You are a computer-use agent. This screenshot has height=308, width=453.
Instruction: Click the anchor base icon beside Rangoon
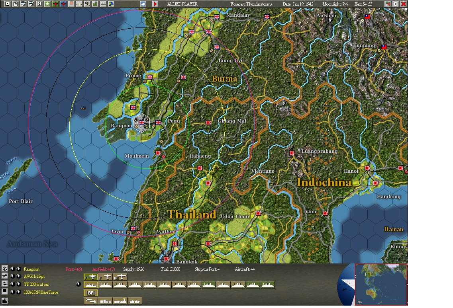[5, 269]
